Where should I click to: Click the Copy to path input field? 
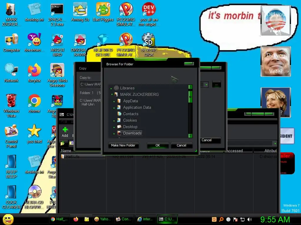tap(91, 84)
